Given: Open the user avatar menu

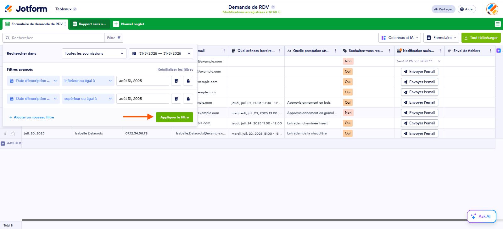Looking at the screenshot, I should 492,9.
